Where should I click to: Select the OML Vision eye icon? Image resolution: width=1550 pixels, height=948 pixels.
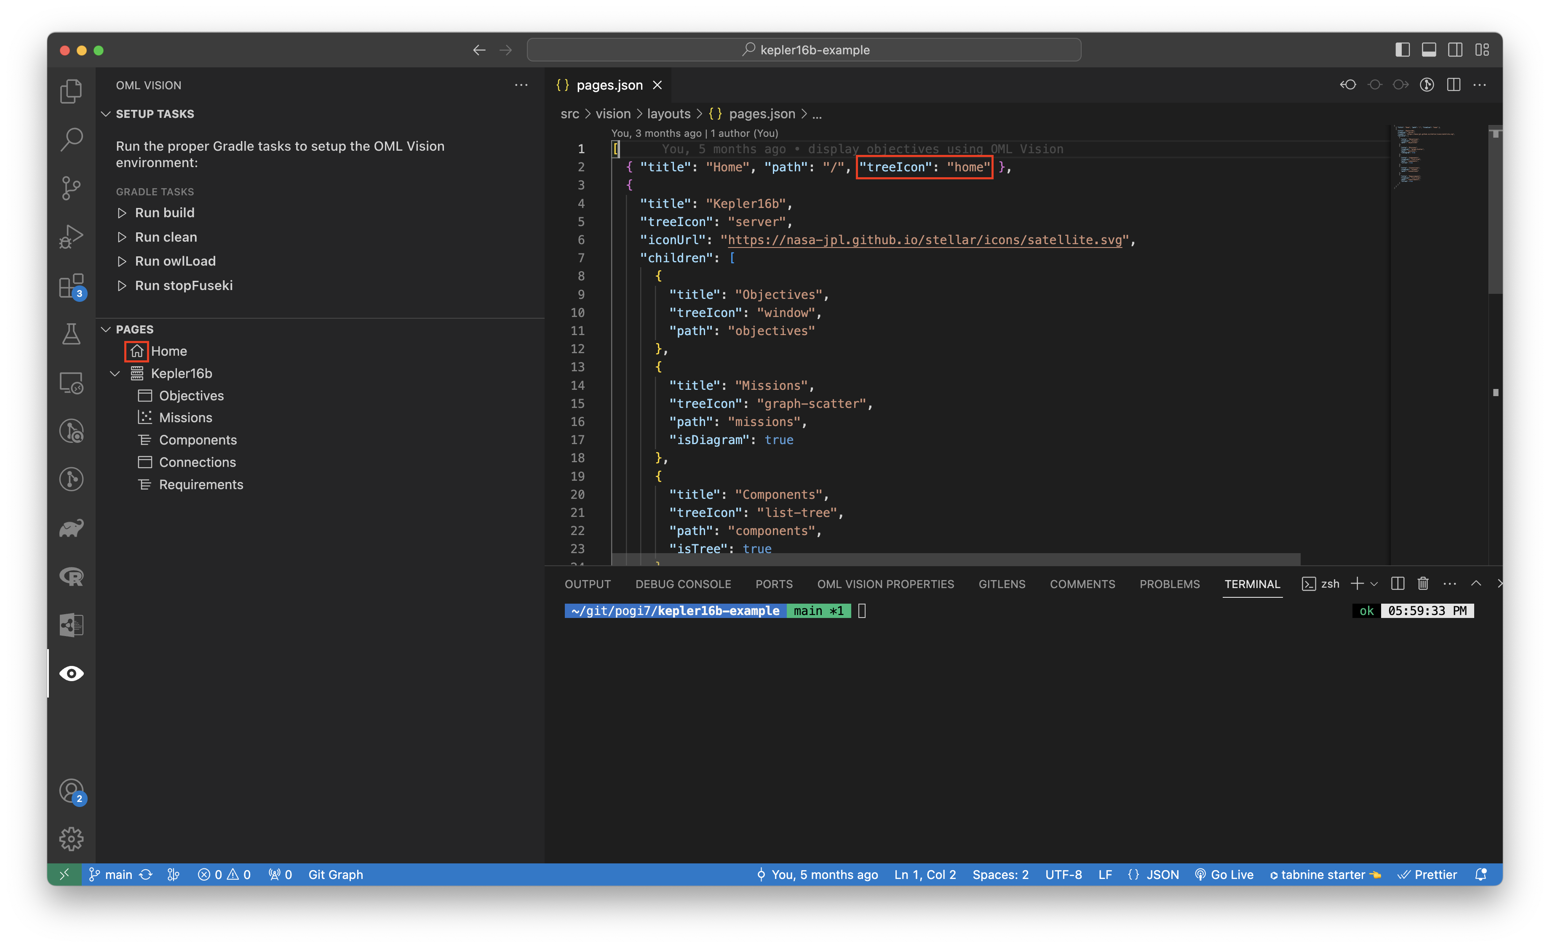click(71, 673)
